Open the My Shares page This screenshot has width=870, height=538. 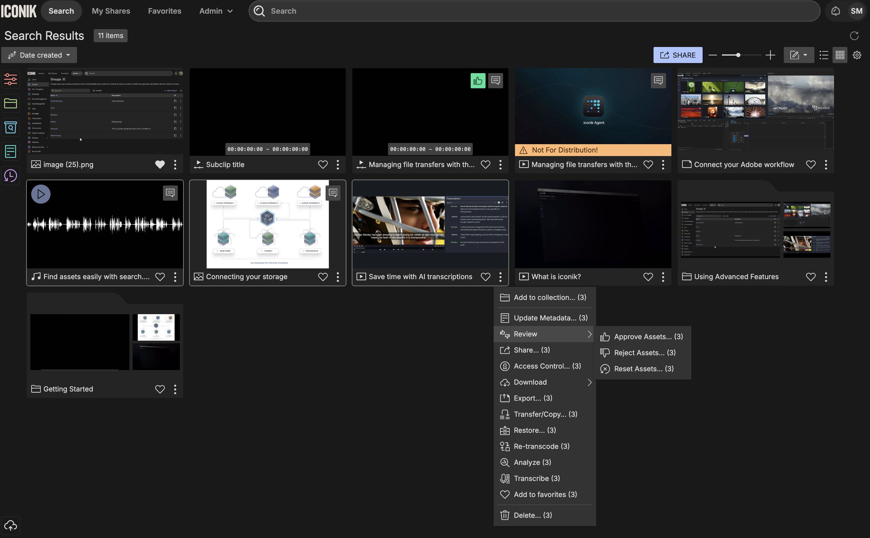(111, 11)
